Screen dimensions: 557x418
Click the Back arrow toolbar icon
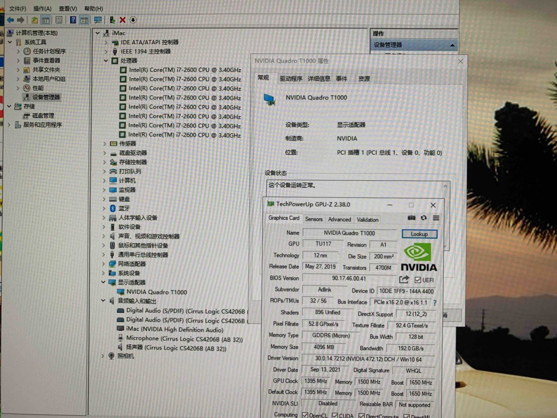pyautogui.click(x=11, y=20)
